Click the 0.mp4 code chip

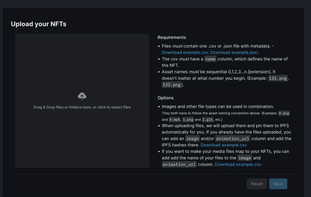pos(175,120)
